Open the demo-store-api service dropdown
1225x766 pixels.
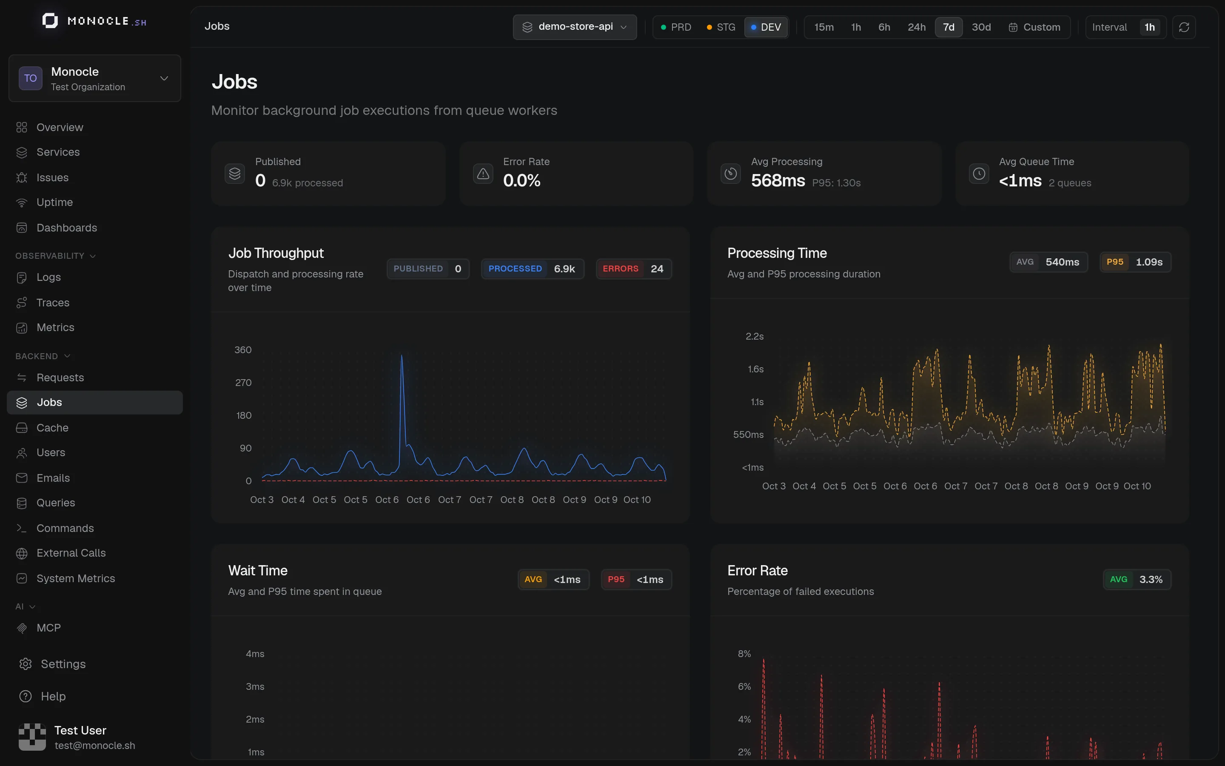(575, 27)
